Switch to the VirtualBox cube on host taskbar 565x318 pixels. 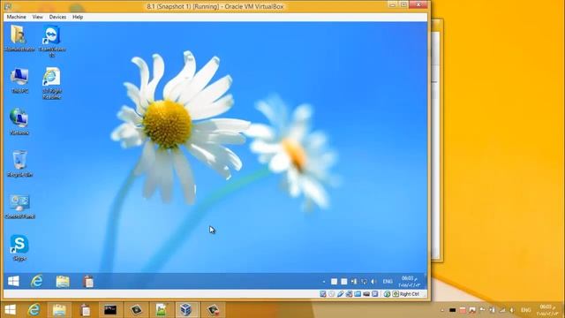(186, 310)
